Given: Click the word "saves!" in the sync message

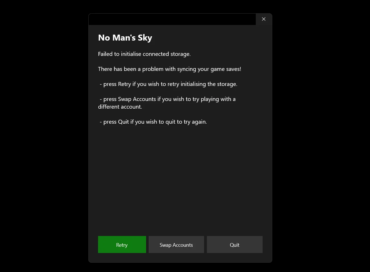Looking at the screenshot, I should [x=233, y=69].
